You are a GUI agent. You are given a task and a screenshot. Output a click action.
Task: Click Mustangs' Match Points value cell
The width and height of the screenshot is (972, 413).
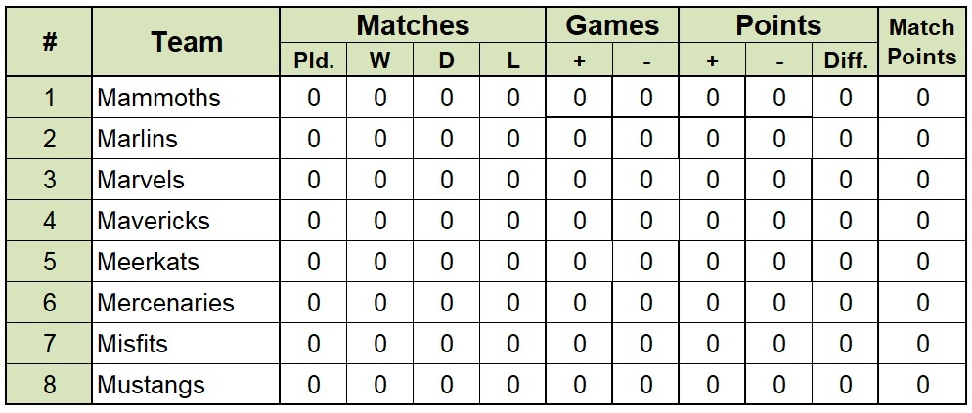tap(922, 385)
